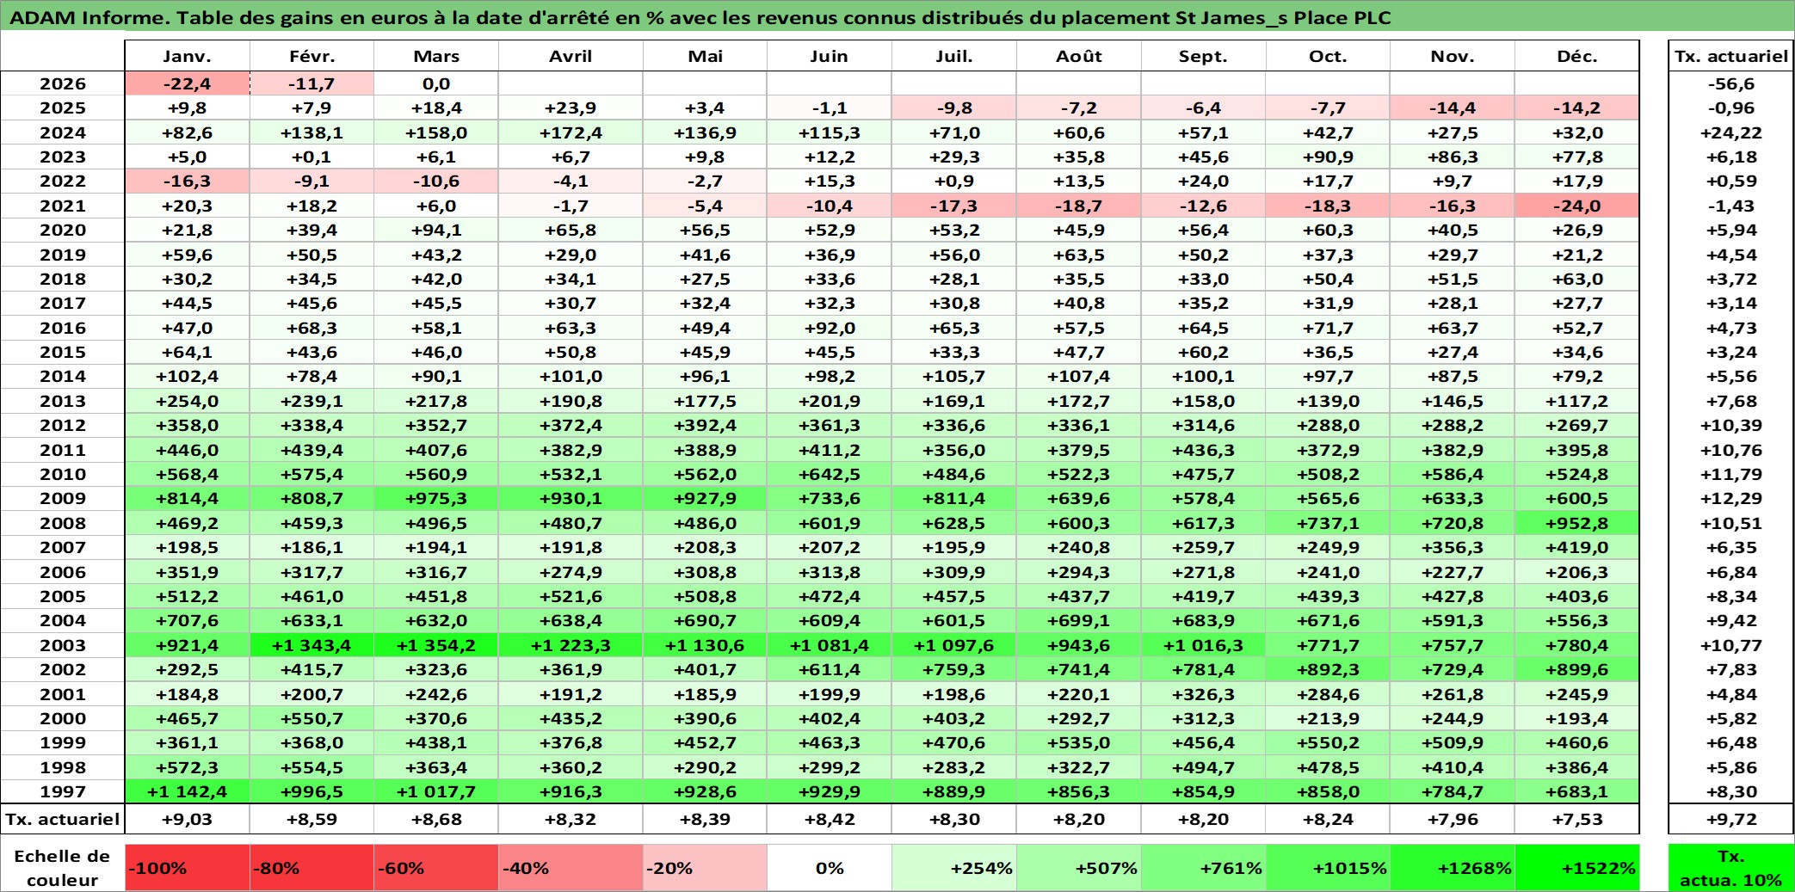The width and height of the screenshot is (1795, 892).
Task: Click the -80% red scale swatch
Action: pos(312,868)
